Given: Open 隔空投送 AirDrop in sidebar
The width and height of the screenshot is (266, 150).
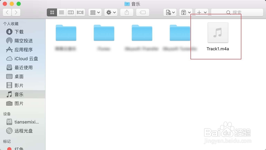Looking at the screenshot, I should pos(23,41).
